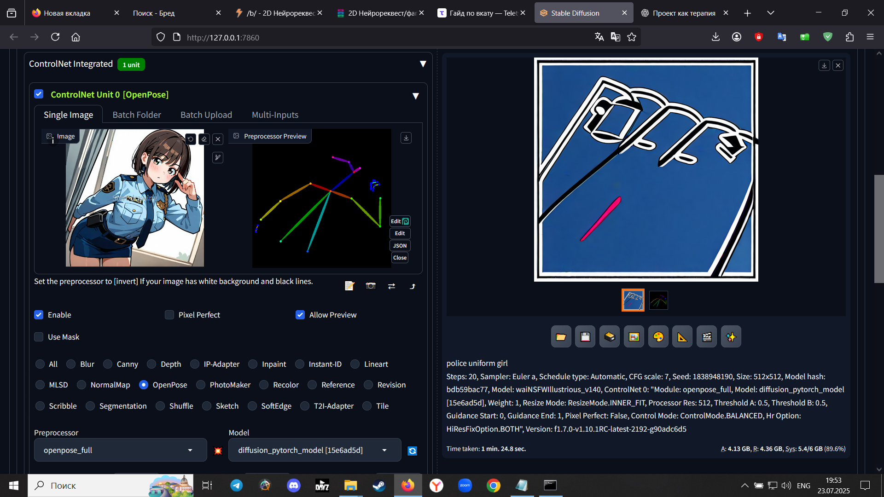This screenshot has width=884, height=497.
Task: Click the page vertical scrollbar
Action: pyautogui.click(x=879, y=229)
